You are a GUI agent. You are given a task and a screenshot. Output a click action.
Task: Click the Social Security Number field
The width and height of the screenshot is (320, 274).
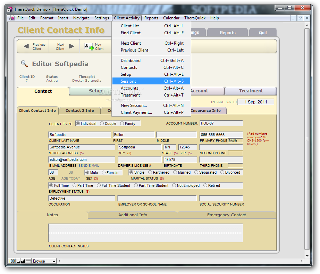click(221, 198)
